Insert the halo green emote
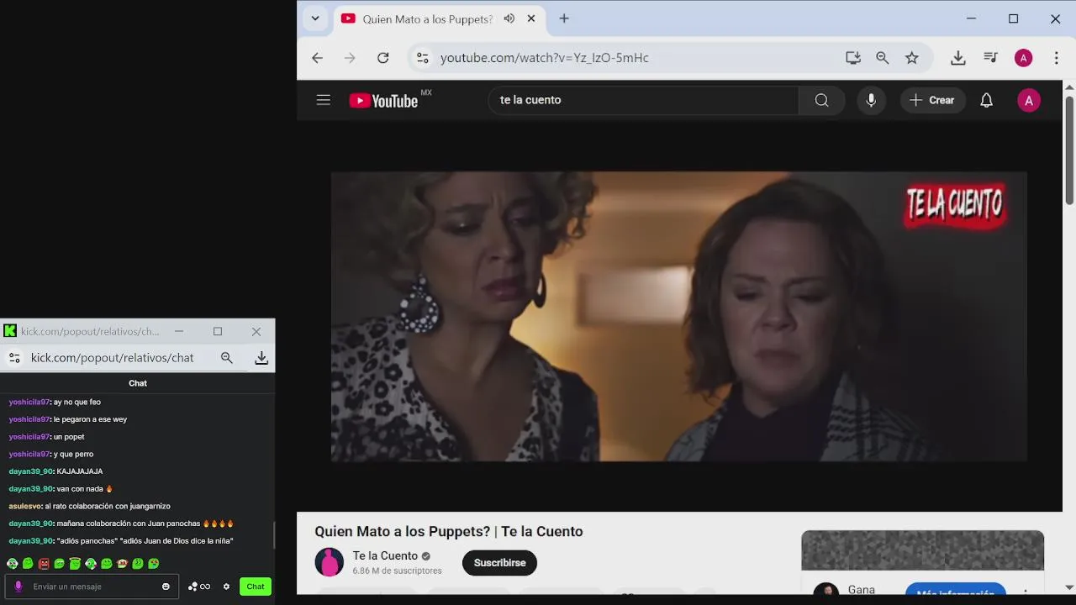Viewport: 1076px width, 605px height. (x=75, y=564)
